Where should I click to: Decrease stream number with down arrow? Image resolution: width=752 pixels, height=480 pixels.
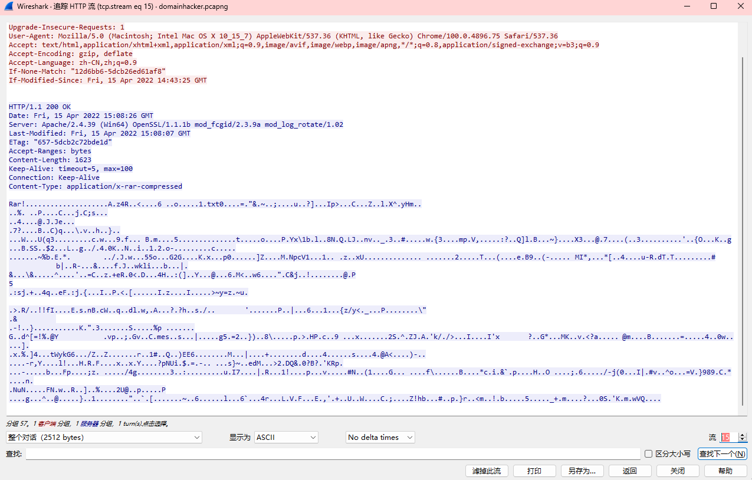742,440
